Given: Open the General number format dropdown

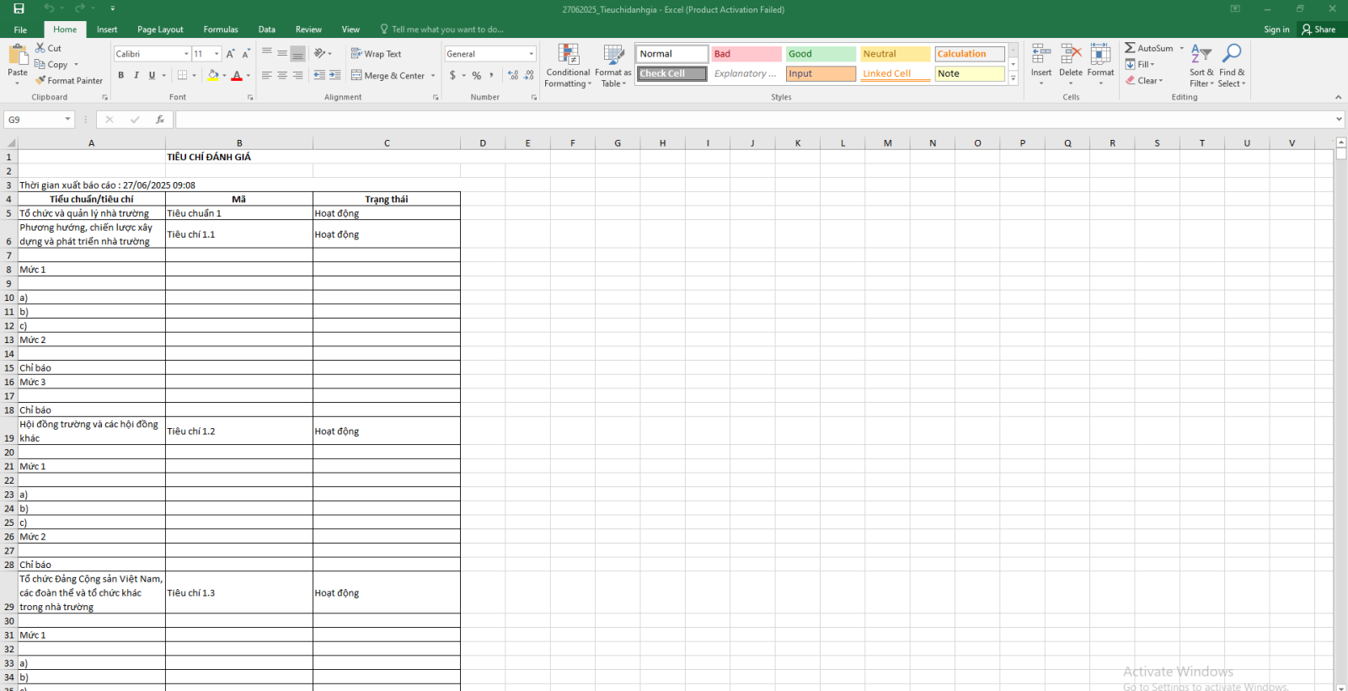Looking at the screenshot, I should pos(531,54).
